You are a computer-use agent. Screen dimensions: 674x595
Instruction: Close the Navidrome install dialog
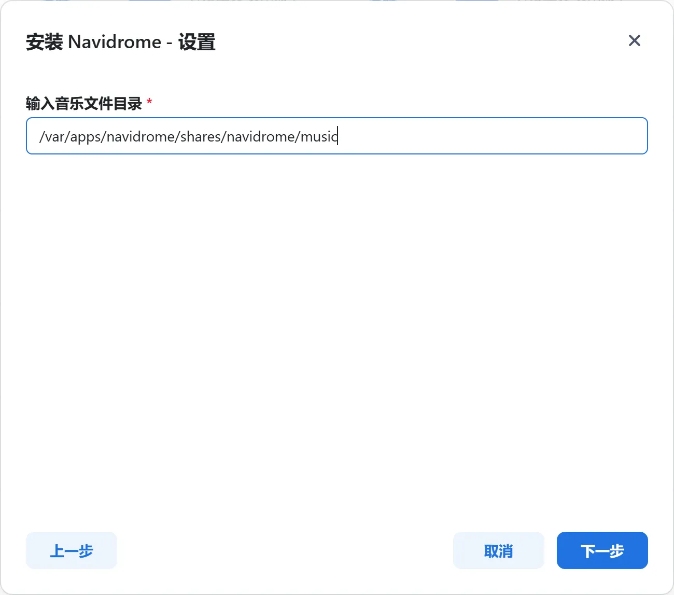tap(634, 40)
